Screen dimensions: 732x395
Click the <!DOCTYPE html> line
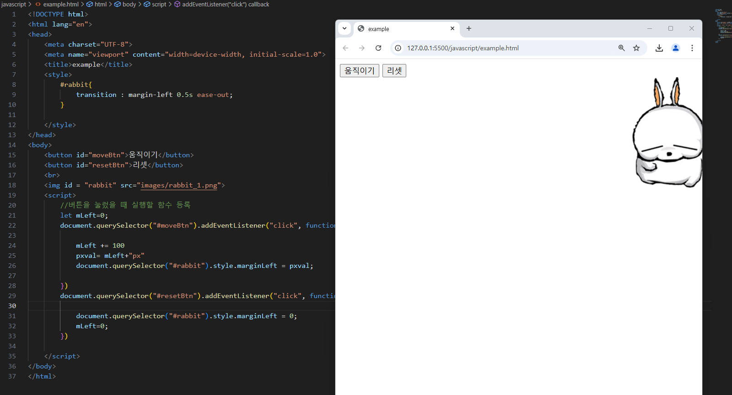[x=58, y=14]
